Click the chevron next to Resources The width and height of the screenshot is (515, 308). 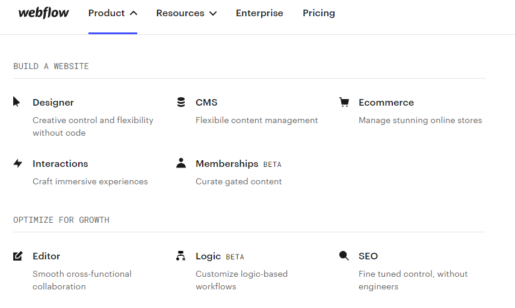(x=212, y=13)
